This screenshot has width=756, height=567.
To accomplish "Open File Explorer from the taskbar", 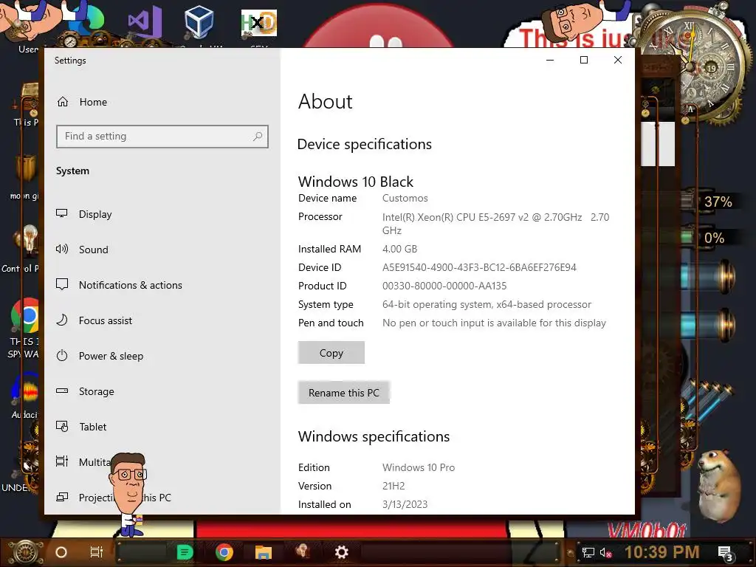I will [x=264, y=552].
